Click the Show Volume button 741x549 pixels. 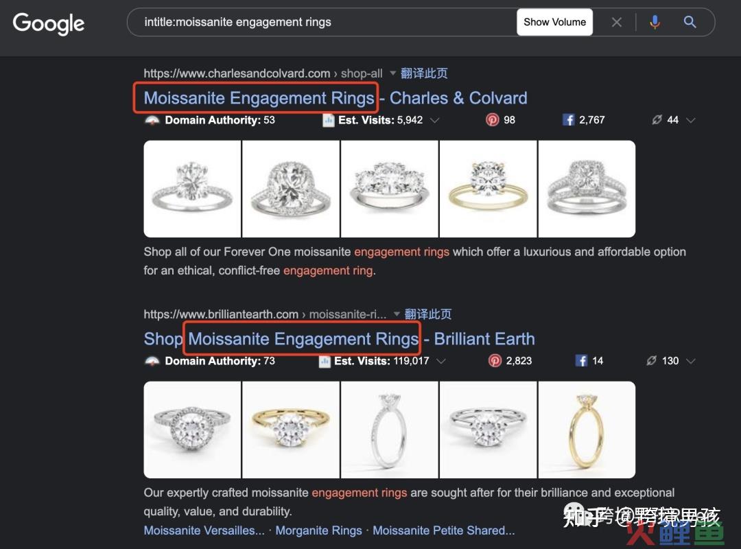coord(554,22)
